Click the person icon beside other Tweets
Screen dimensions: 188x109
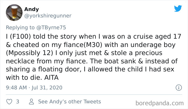[31, 102]
